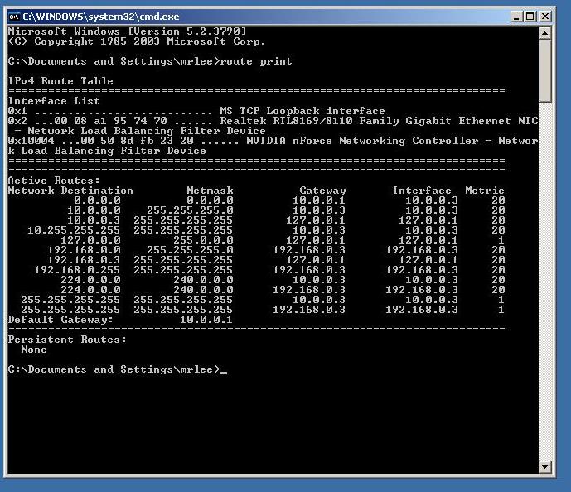Screen dimensions: 571x492
Task: Click the Copyright 1985-2003 Microsoft Corp. line
Action: (x=137, y=41)
